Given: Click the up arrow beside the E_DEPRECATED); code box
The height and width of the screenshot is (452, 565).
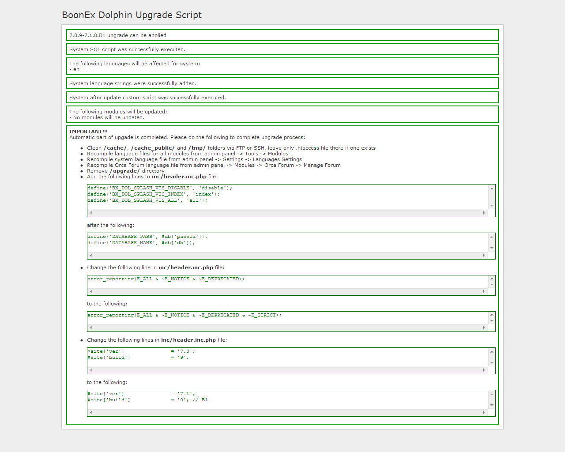Looking at the screenshot, I should [492, 279].
